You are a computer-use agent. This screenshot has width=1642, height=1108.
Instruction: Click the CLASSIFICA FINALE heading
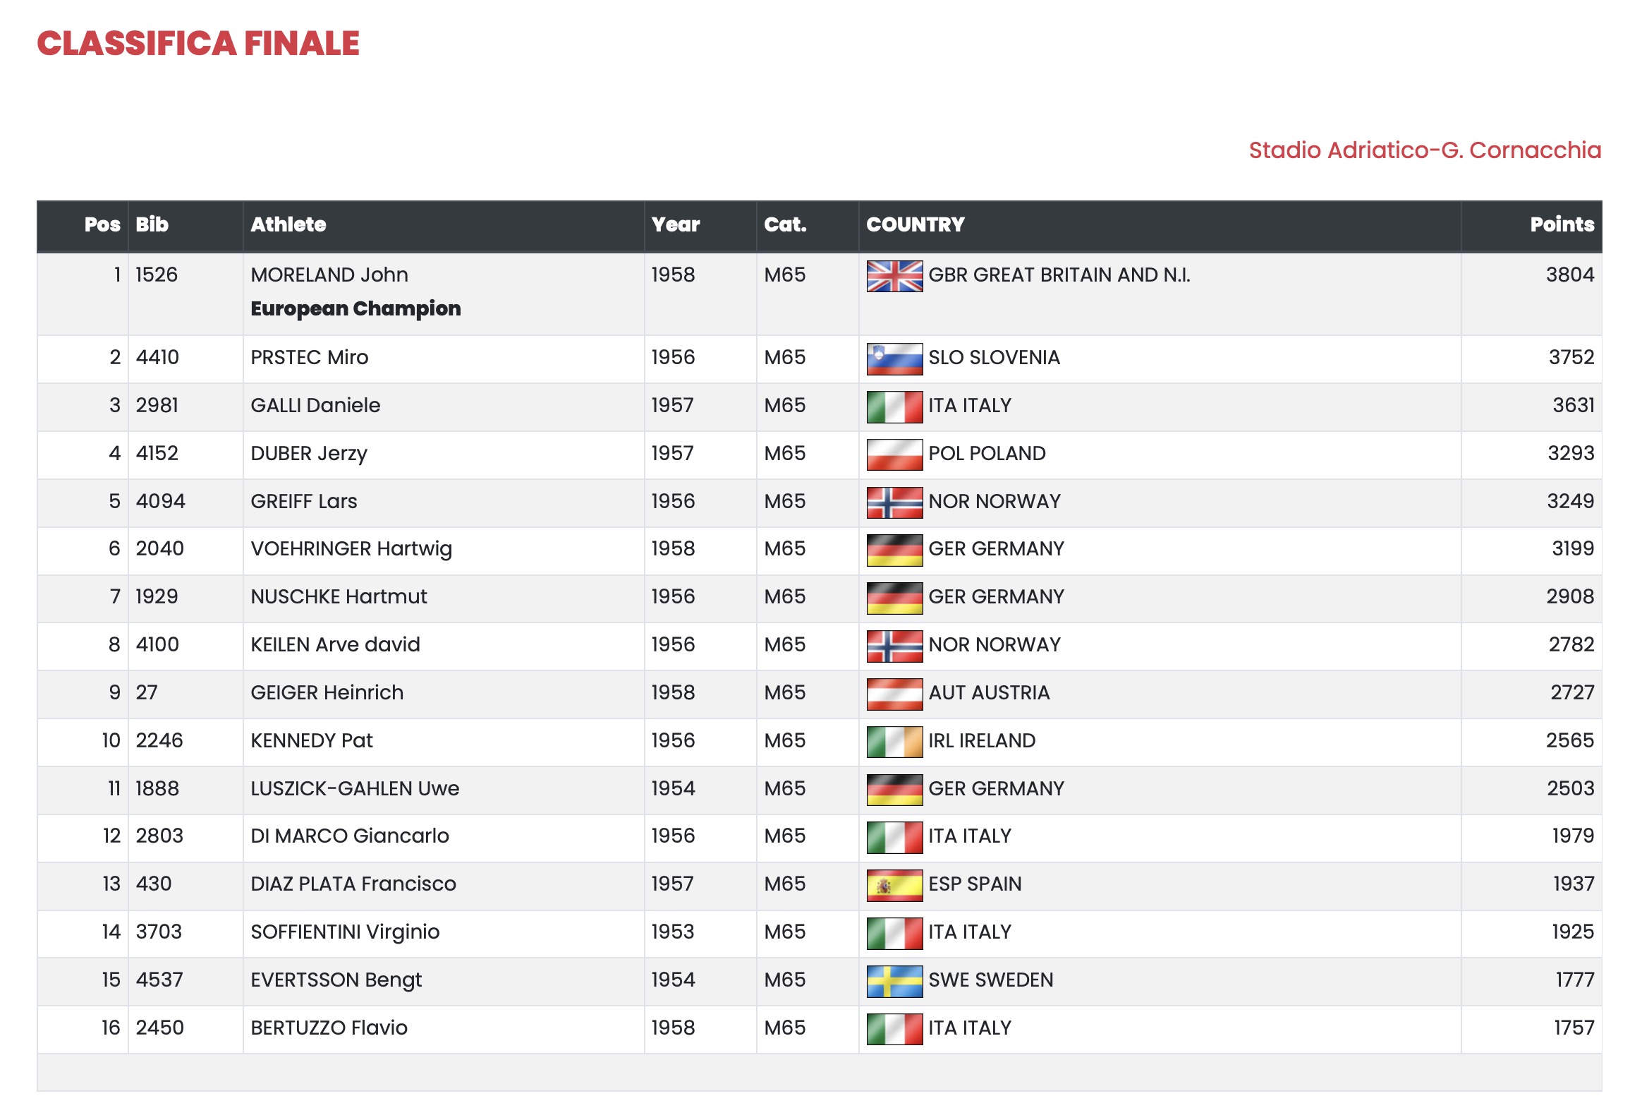[198, 43]
